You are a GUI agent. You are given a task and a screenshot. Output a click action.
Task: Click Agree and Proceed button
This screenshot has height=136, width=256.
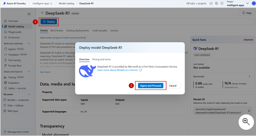point(150,86)
